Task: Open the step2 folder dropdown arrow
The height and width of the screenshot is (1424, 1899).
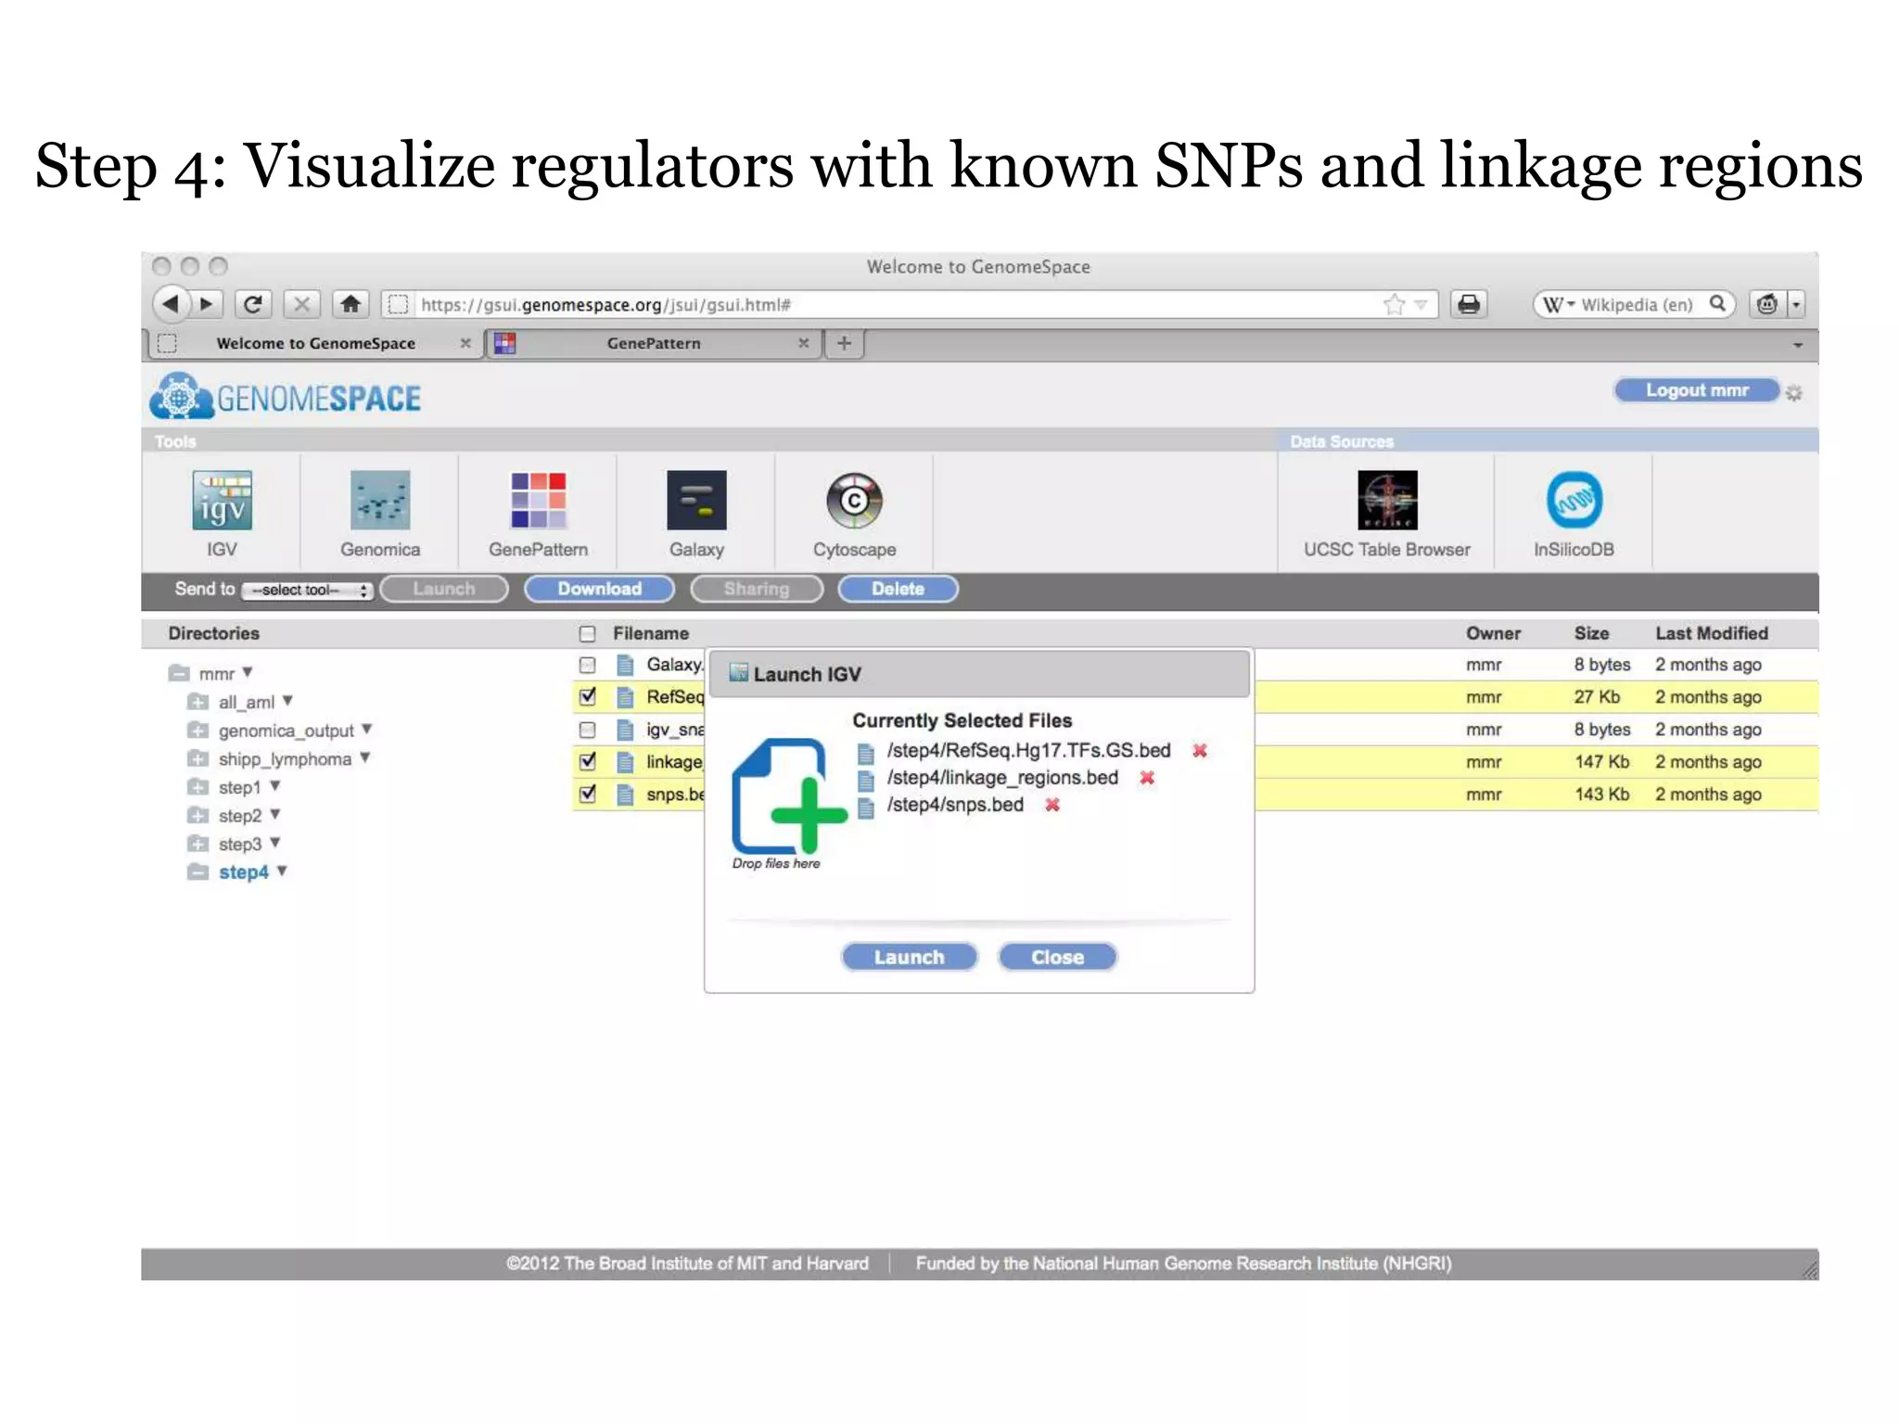Action: pos(275,814)
